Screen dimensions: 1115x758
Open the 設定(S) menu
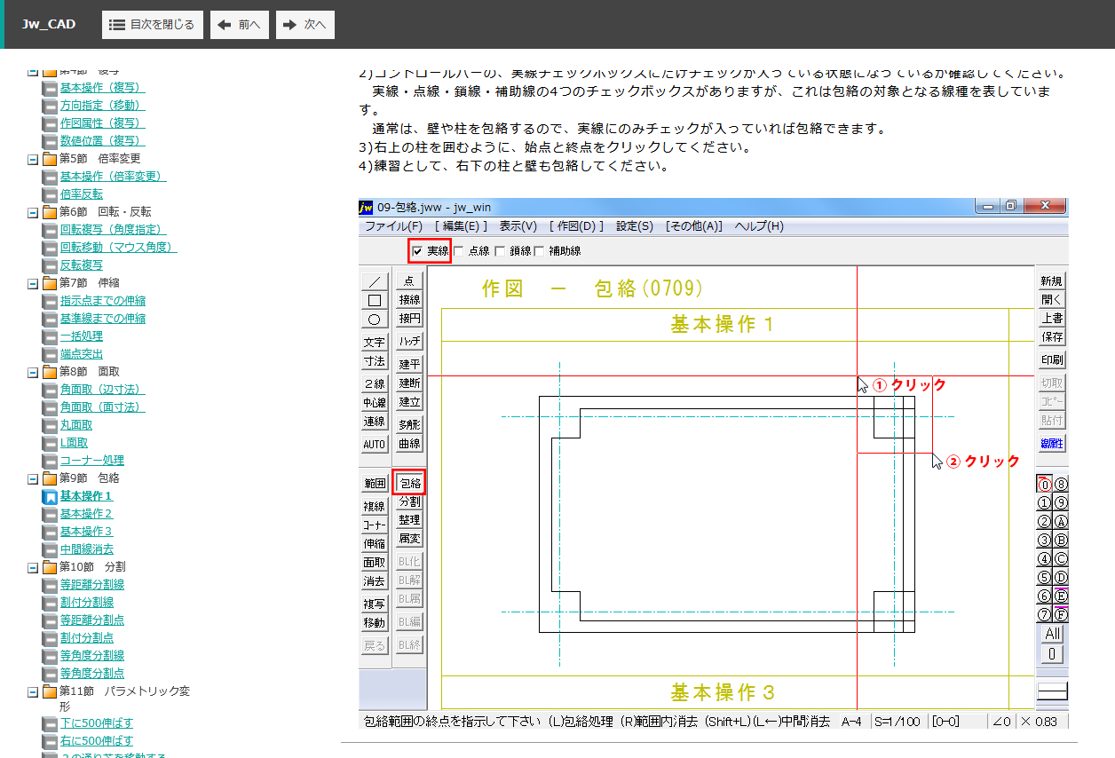click(634, 226)
